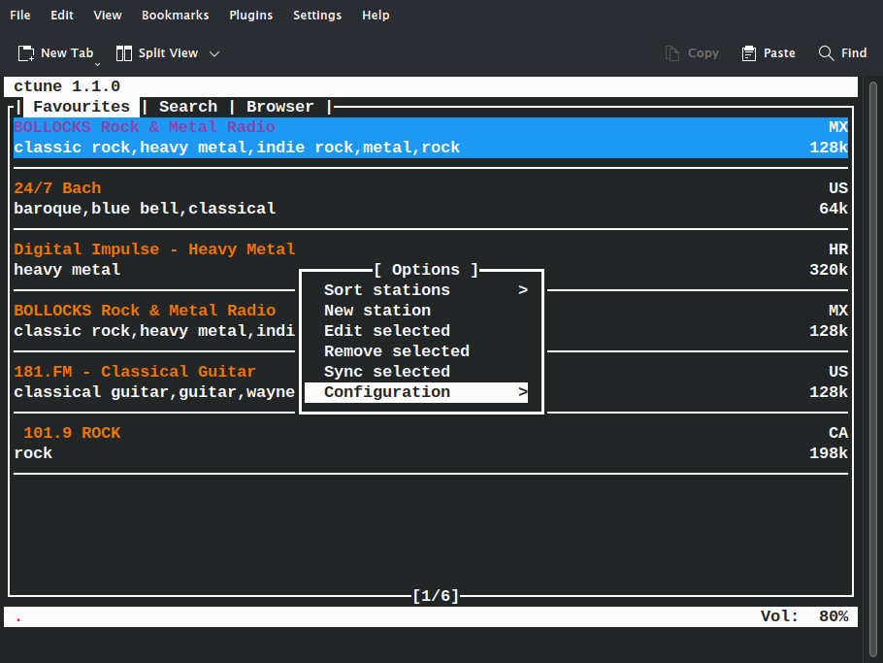The height and width of the screenshot is (663, 883).
Task: Click the 198k bitrate value
Action: click(829, 453)
